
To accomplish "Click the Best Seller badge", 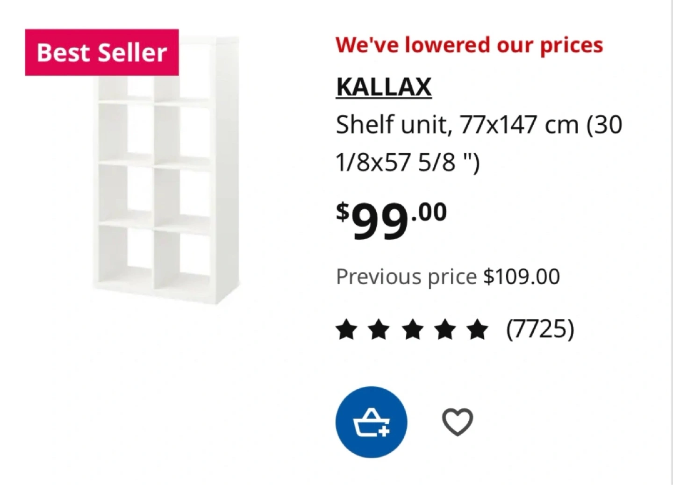I will click(x=102, y=52).
